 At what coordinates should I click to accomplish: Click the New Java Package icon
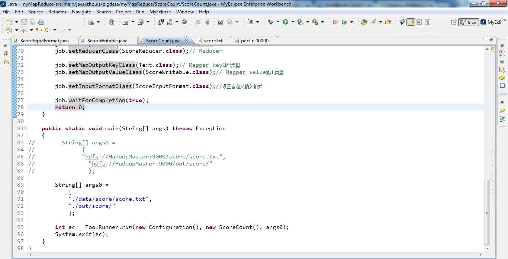point(335,22)
